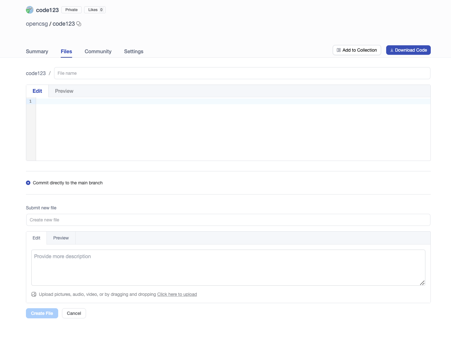
Task: Click the 'Click here to upload' link
Action: pyautogui.click(x=177, y=294)
